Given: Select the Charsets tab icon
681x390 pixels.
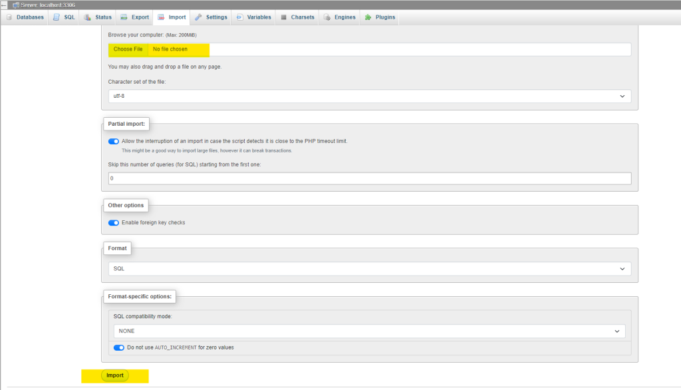Looking at the screenshot, I should point(284,17).
